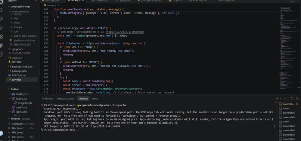301x141 pixels.
Task: Select the 'File Saved 2 hrs' timeline entry
Action: [x=22, y=128]
